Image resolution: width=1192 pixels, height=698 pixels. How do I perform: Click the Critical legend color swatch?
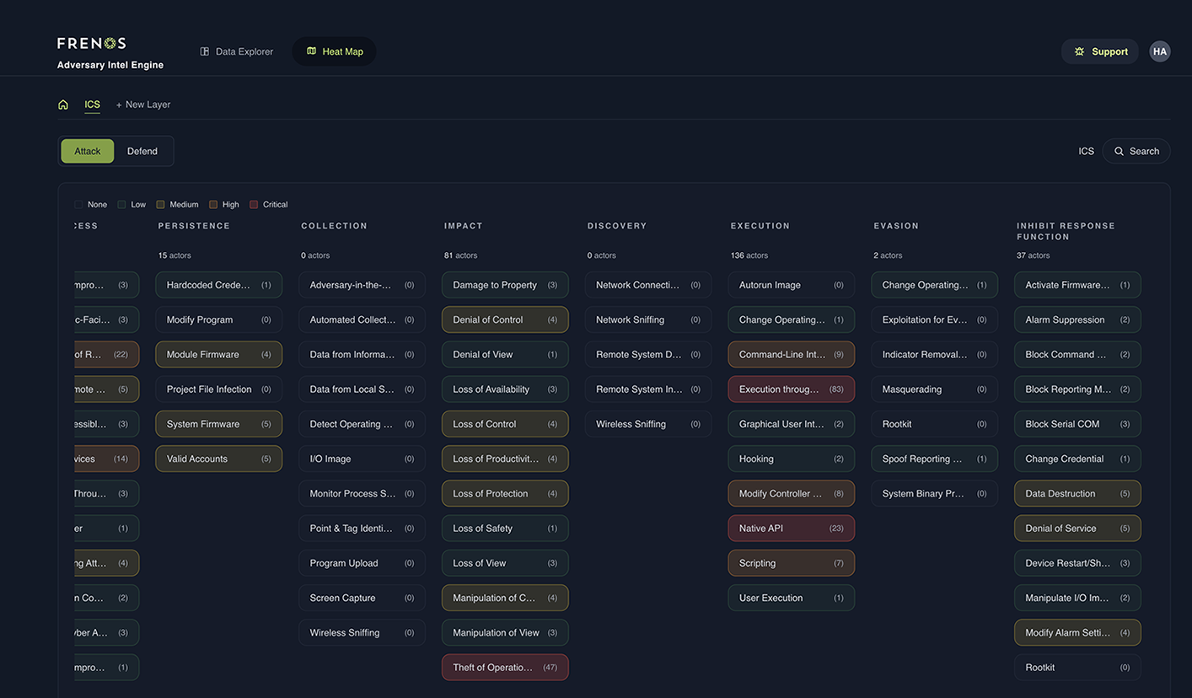254,205
